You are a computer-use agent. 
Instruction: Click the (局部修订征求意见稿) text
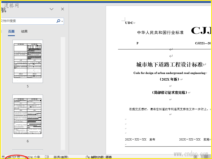coord(170,92)
